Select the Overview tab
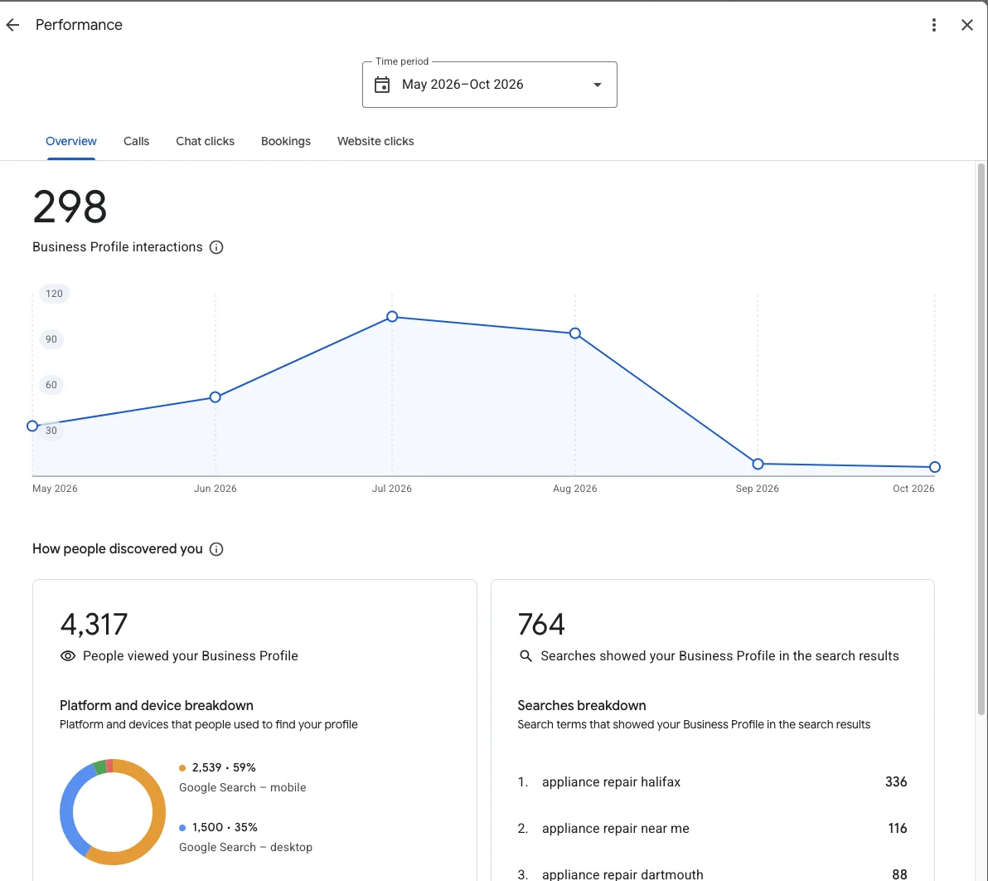The height and width of the screenshot is (881, 988). (71, 141)
